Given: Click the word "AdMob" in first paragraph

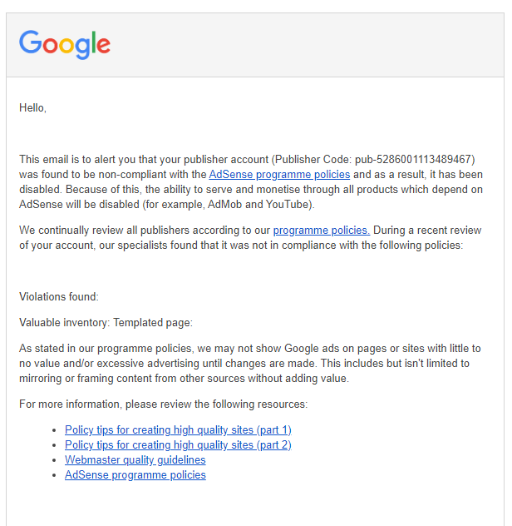Looking at the screenshot, I should 225,204.
